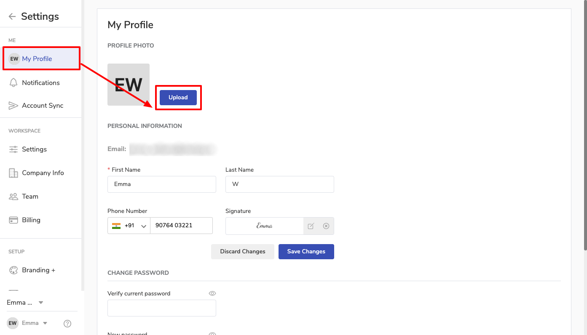Image resolution: width=587 pixels, height=335 pixels.
Task: Show the current password with the eye icon
Action: (x=212, y=293)
